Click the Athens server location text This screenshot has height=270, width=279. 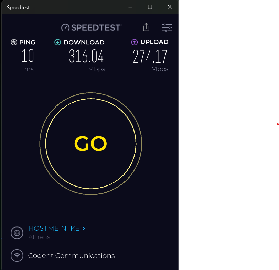point(39,237)
